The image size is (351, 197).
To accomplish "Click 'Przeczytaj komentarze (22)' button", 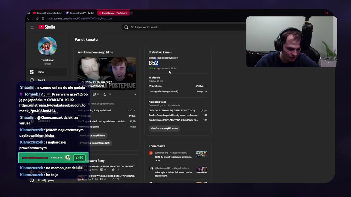I will coord(95,143).
